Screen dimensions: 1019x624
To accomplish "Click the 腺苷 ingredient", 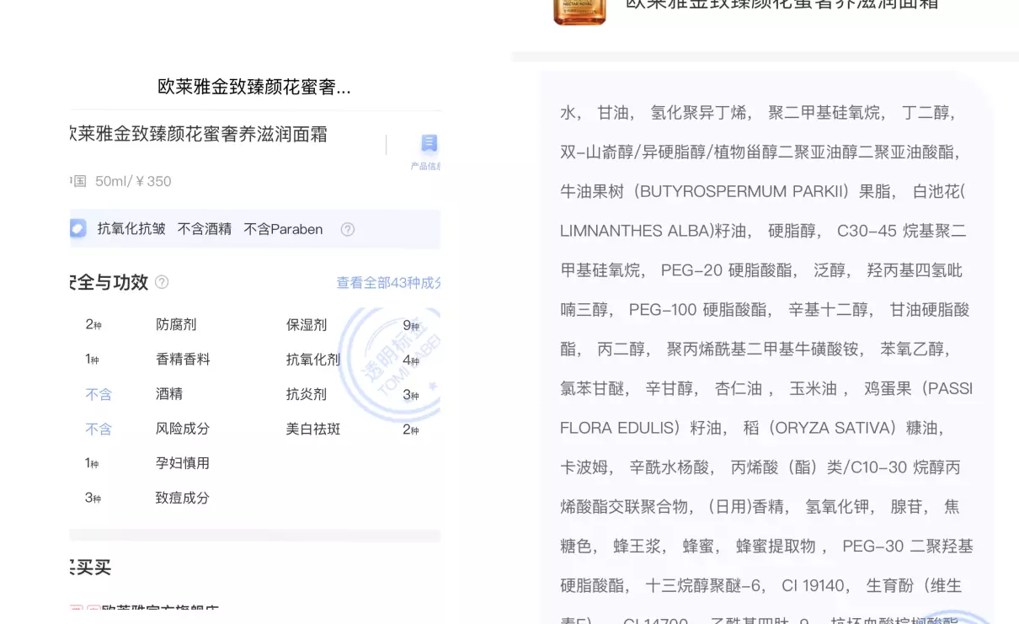I will click(x=908, y=507).
